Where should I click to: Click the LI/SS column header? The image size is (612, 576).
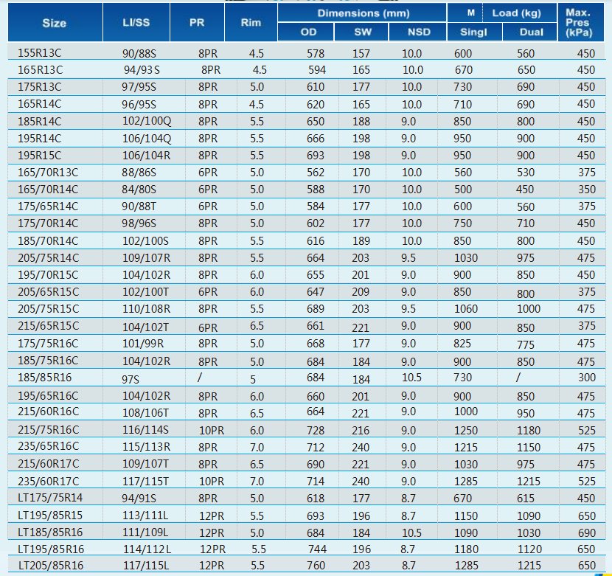[x=136, y=23]
